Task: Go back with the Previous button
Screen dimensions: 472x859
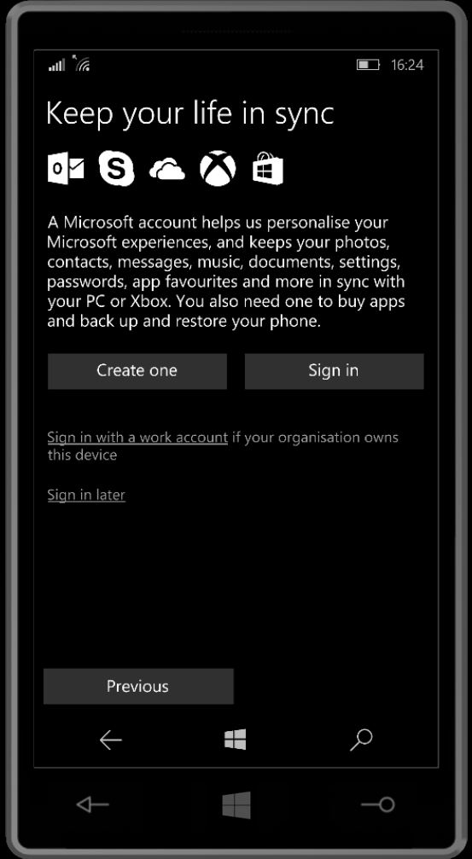Action: 138,686
